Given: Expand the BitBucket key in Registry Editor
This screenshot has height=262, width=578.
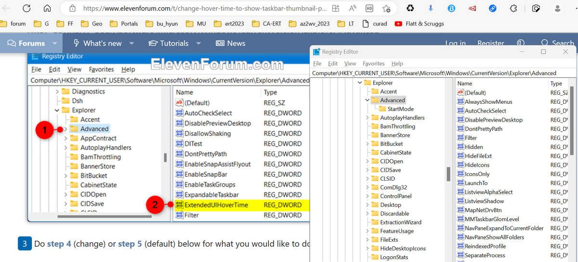Looking at the screenshot, I should tap(367, 144).
